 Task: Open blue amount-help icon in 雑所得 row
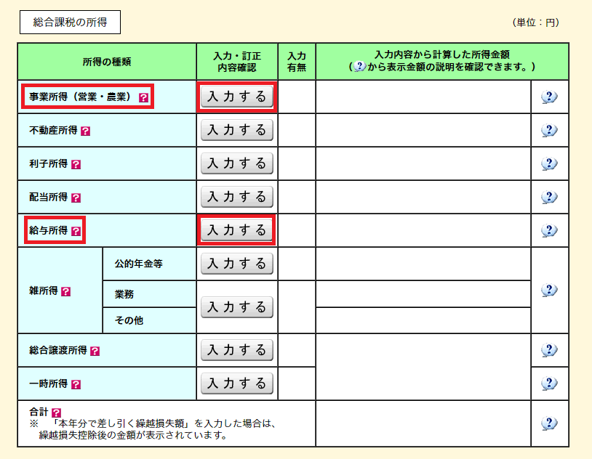549,290
